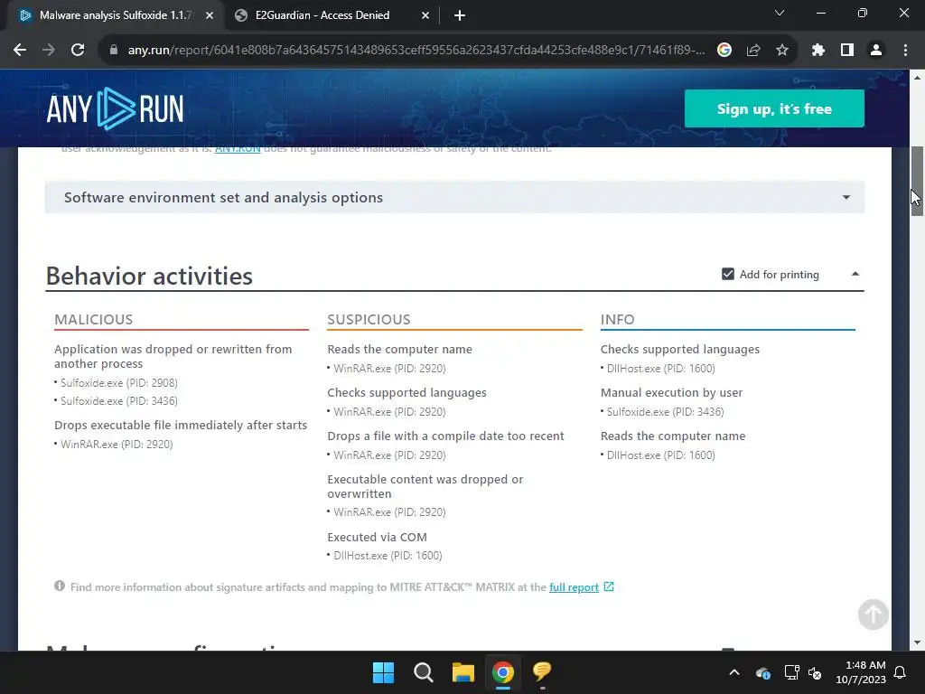Image resolution: width=925 pixels, height=694 pixels.
Task: Select the MALICIOUS column heading
Action: click(93, 319)
